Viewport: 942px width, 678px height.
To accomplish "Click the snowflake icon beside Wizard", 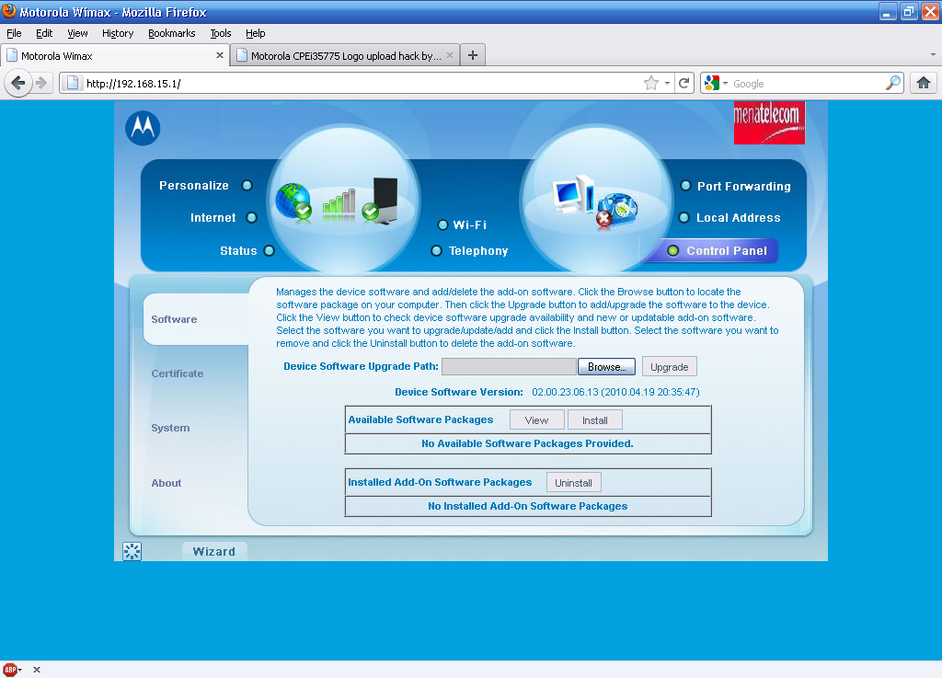I will pos(132,551).
